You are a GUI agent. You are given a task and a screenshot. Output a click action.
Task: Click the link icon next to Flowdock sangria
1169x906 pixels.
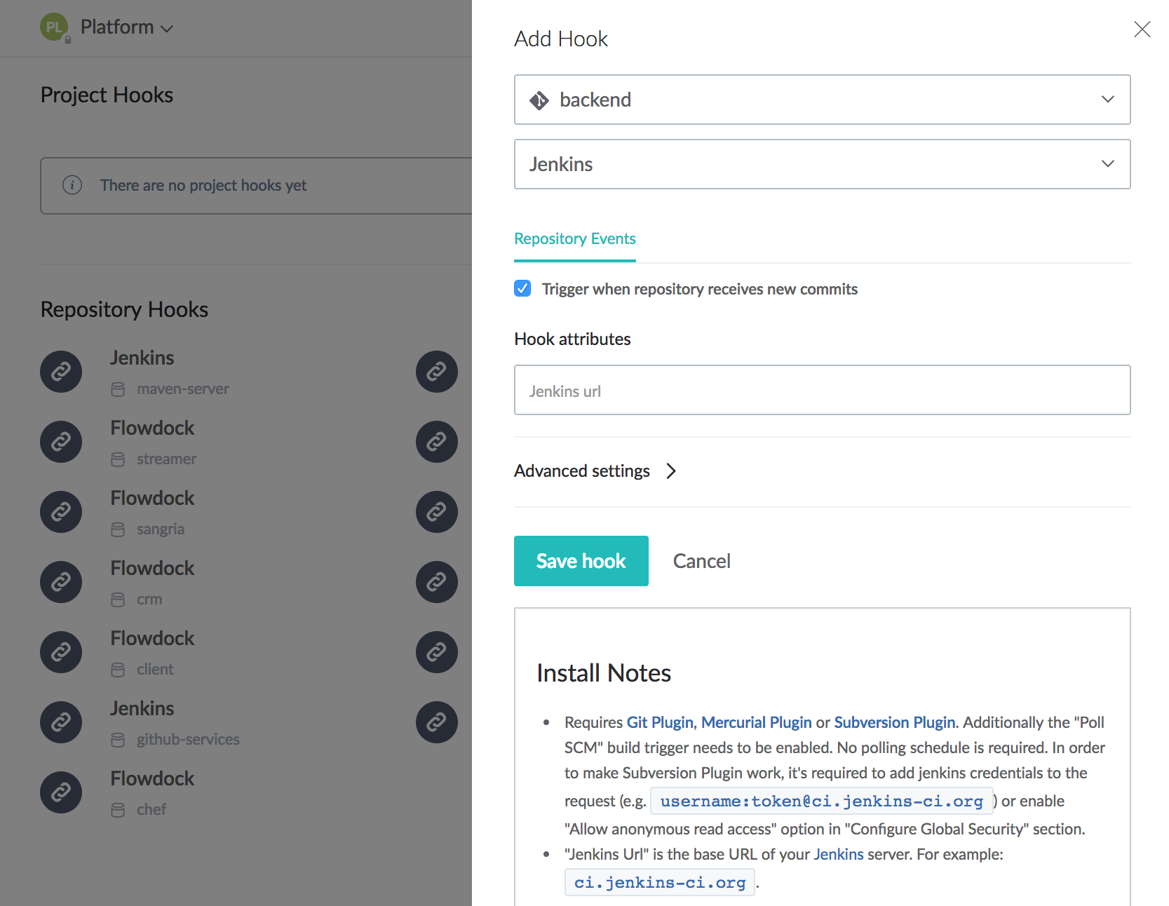(61, 512)
